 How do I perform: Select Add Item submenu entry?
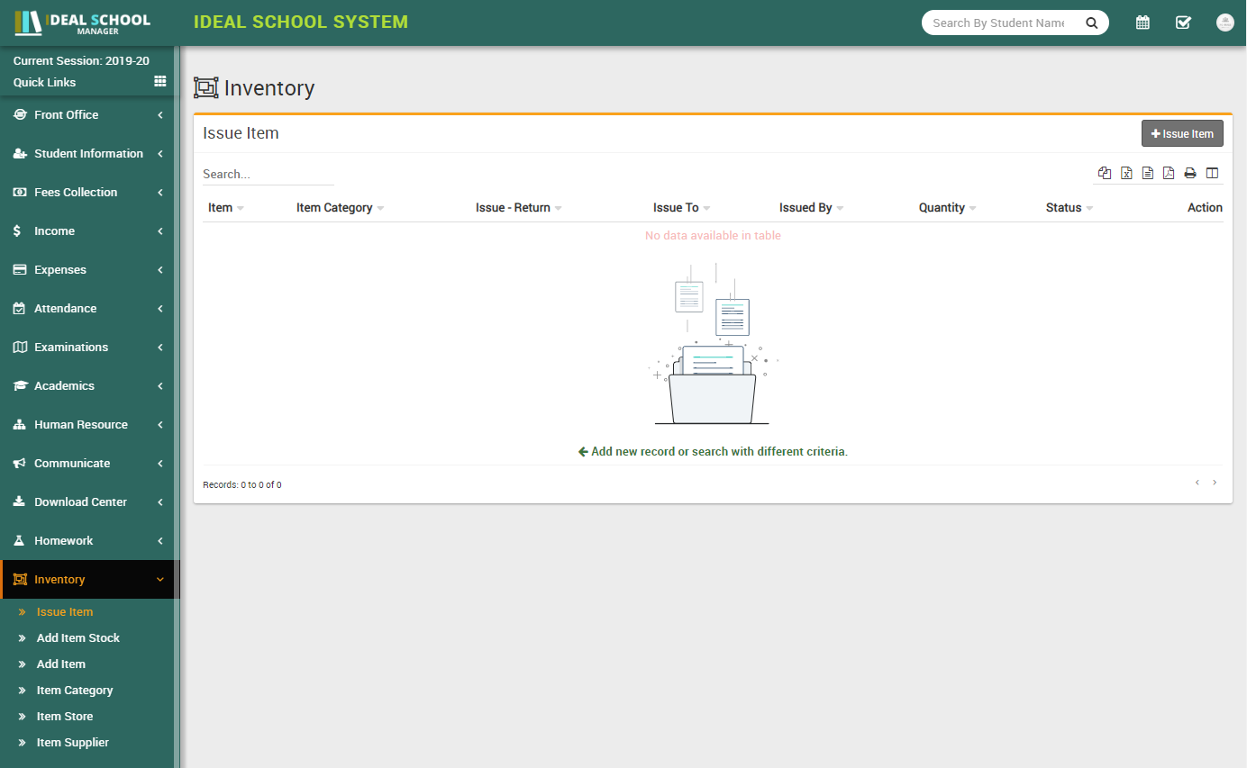pyautogui.click(x=61, y=664)
